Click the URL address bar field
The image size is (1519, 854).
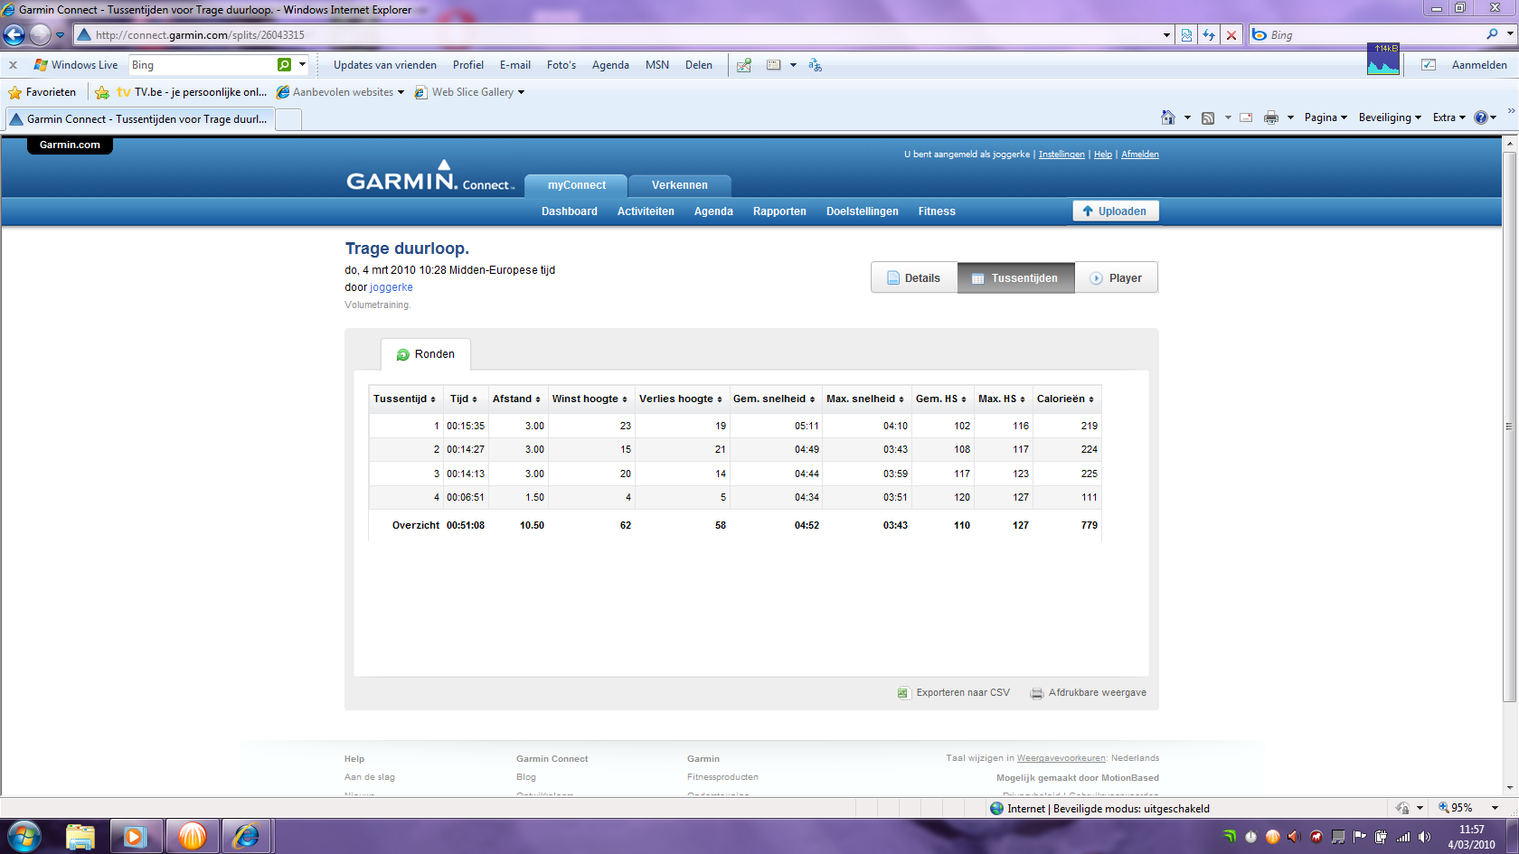tap(624, 35)
